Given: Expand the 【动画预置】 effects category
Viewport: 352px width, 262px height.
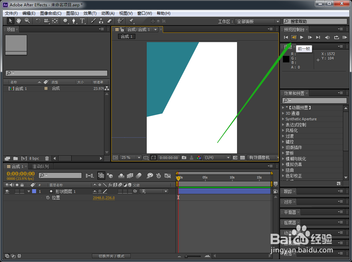Looking at the screenshot, I should (283, 108).
